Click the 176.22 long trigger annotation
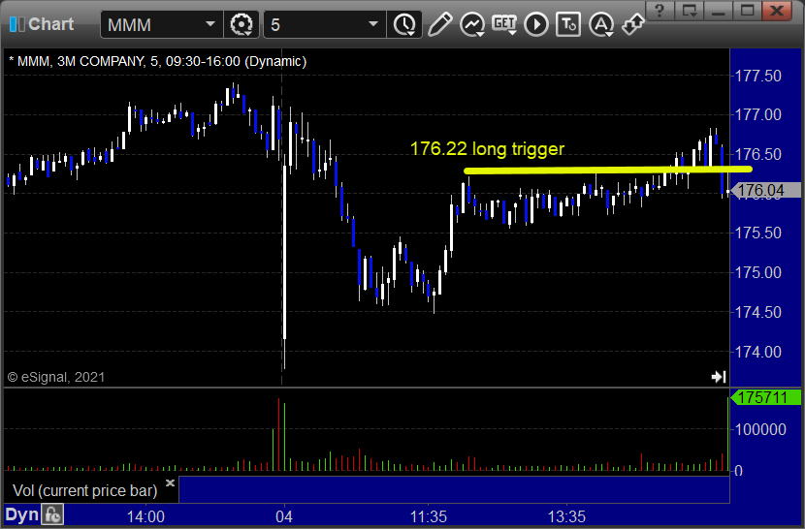This screenshot has height=529, width=805. point(487,148)
